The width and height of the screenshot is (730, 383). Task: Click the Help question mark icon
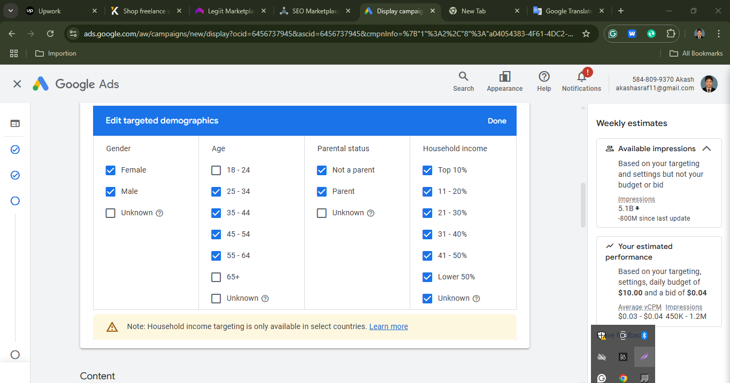coord(544,81)
